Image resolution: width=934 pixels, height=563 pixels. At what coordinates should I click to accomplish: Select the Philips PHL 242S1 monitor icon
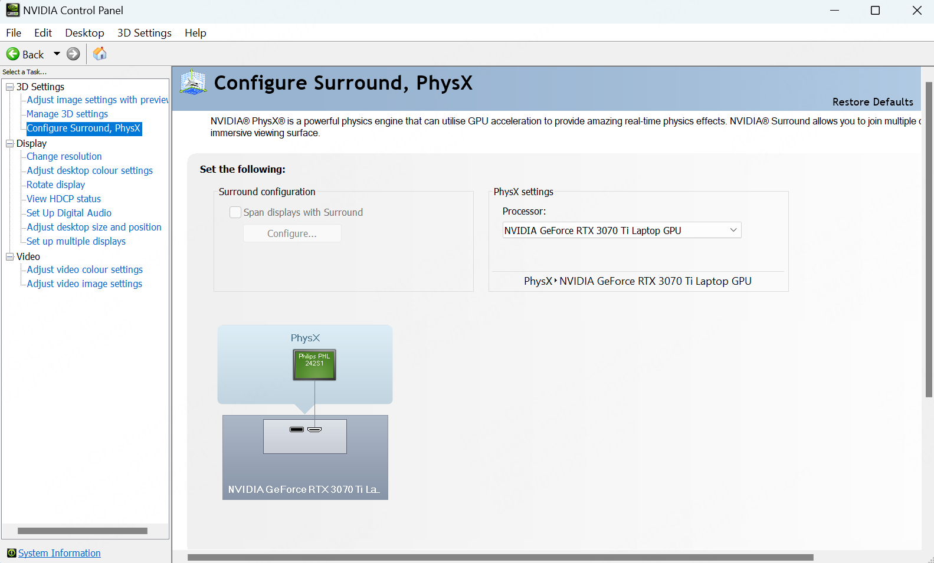(x=314, y=365)
